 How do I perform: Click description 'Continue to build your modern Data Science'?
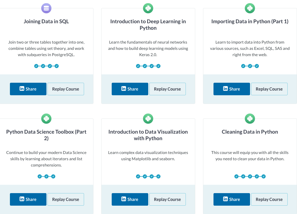46,159
